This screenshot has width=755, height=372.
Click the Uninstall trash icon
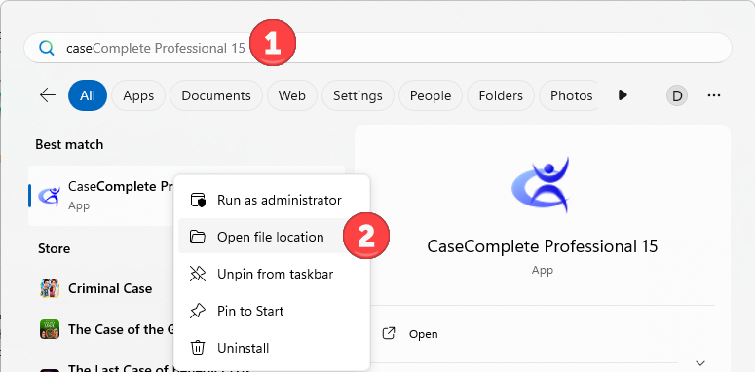click(x=198, y=348)
